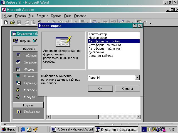Click Открыть in the Студенти window

tap(22, 41)
